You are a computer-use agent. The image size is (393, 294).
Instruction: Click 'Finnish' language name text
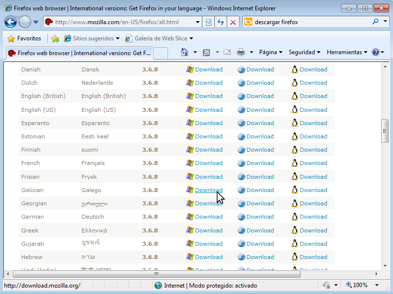click(31, 150)
